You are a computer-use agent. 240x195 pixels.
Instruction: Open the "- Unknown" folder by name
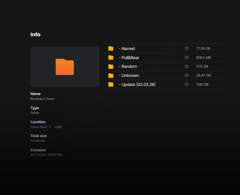point(129,76)
